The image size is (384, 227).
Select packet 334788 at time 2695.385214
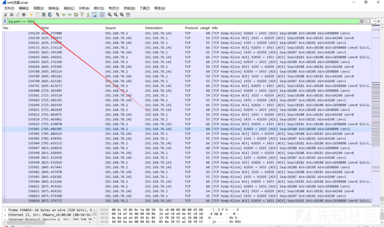[187, 72]
